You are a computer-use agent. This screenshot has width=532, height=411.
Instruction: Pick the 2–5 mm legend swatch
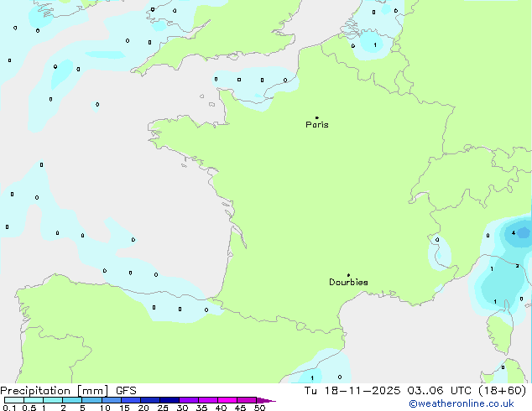click(x=72, y=400)
